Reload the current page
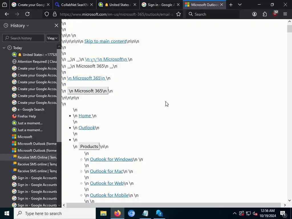Image resolution: width=292 pixels, height=219 pixels. point(27,14)
